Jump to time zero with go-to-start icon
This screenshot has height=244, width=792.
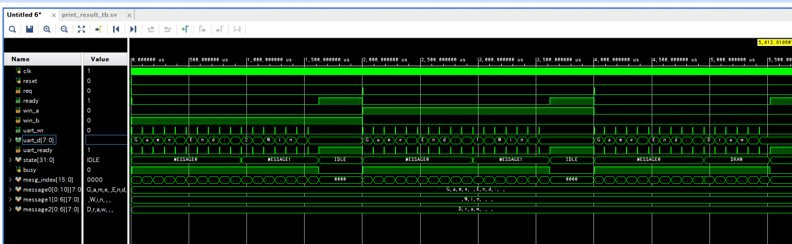(116, 29)
